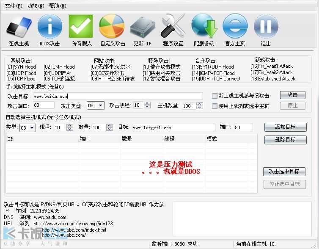Open the 在线主机 (online hosts) toolbar icon

tap(19, 27)
